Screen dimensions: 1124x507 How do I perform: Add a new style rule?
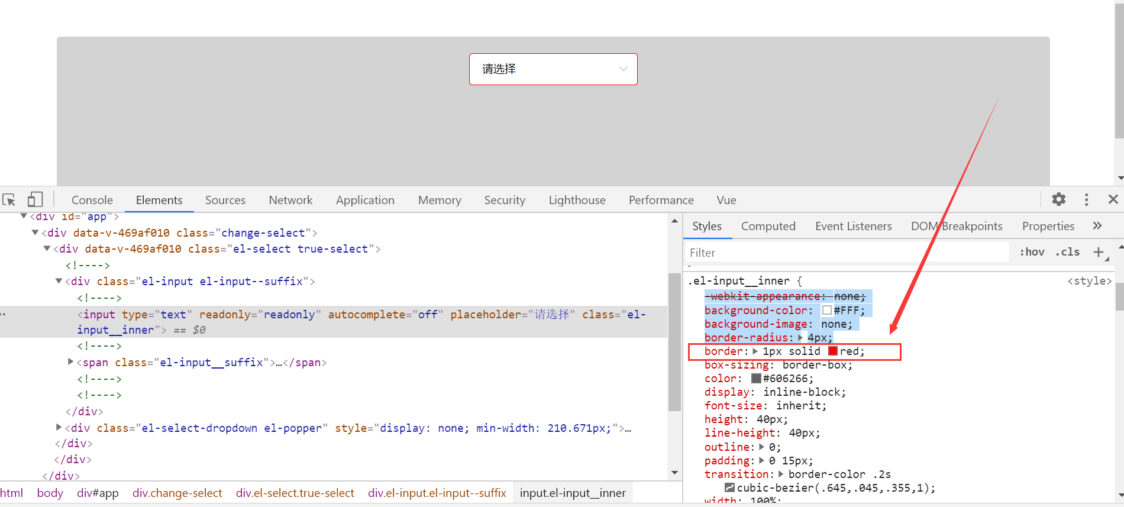tap(1099, 252)
